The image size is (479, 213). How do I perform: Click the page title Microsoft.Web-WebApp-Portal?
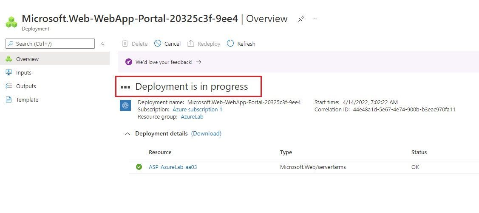[130, 19]
